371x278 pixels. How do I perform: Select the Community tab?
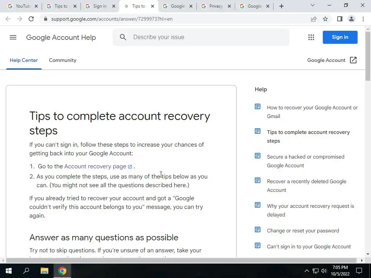point(62,60)
